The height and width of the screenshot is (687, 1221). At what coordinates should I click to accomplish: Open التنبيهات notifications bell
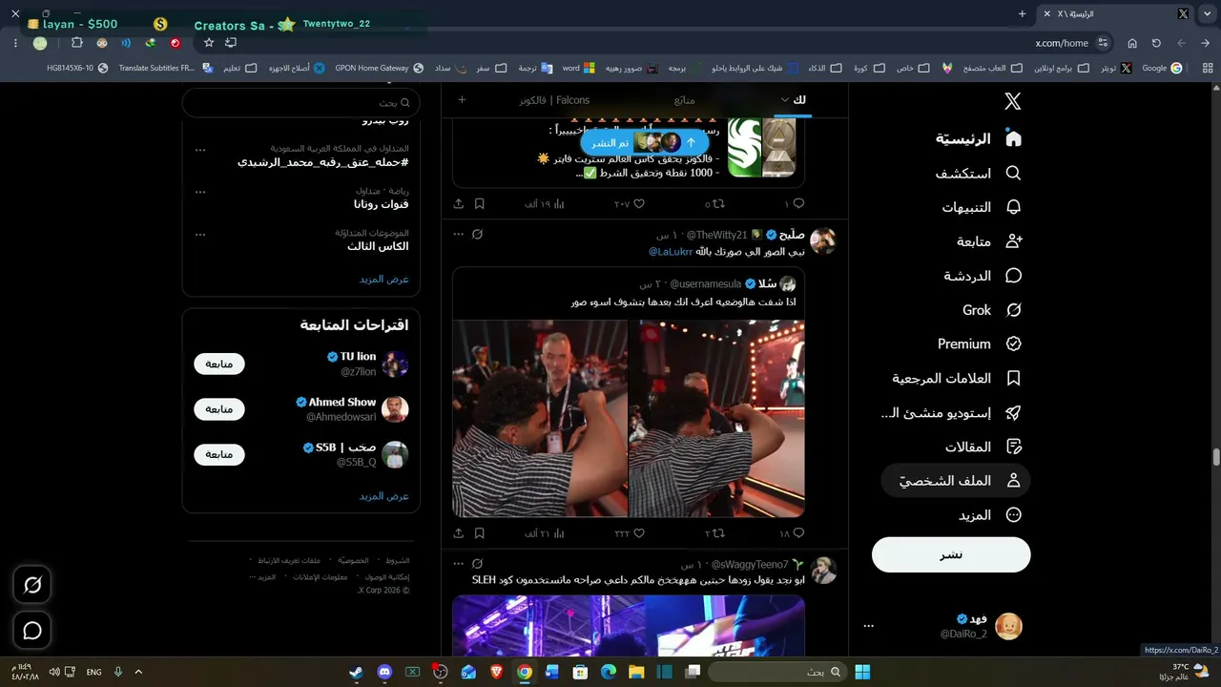coord(982,207)
